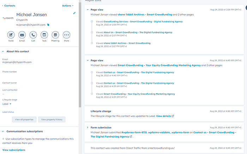Click View property history button
The width and height of the screenshot is (247, 154).
(52, 119)
